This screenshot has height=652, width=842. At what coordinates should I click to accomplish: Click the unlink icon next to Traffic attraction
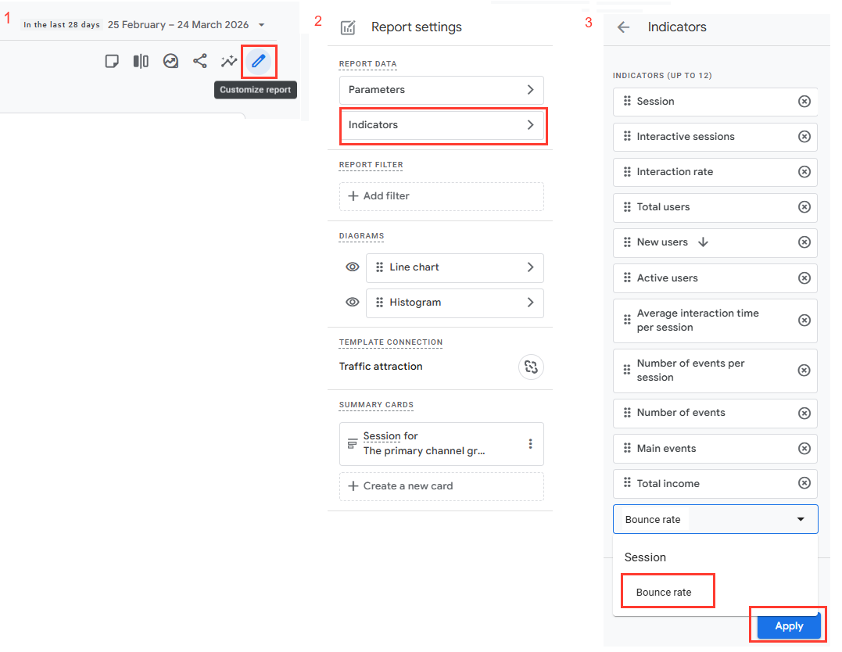click(531, 367)
